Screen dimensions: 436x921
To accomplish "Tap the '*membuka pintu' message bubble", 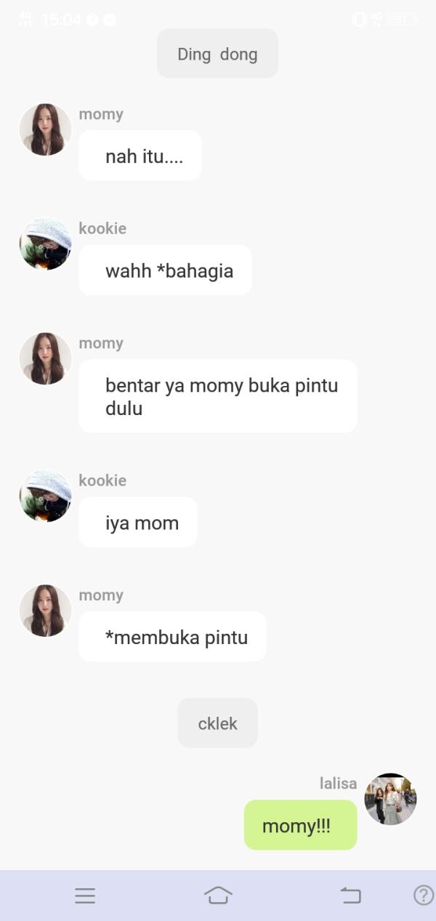I will [172, 637].
